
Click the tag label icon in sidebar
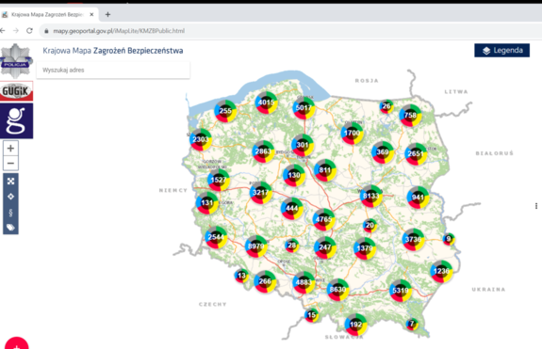10,228
